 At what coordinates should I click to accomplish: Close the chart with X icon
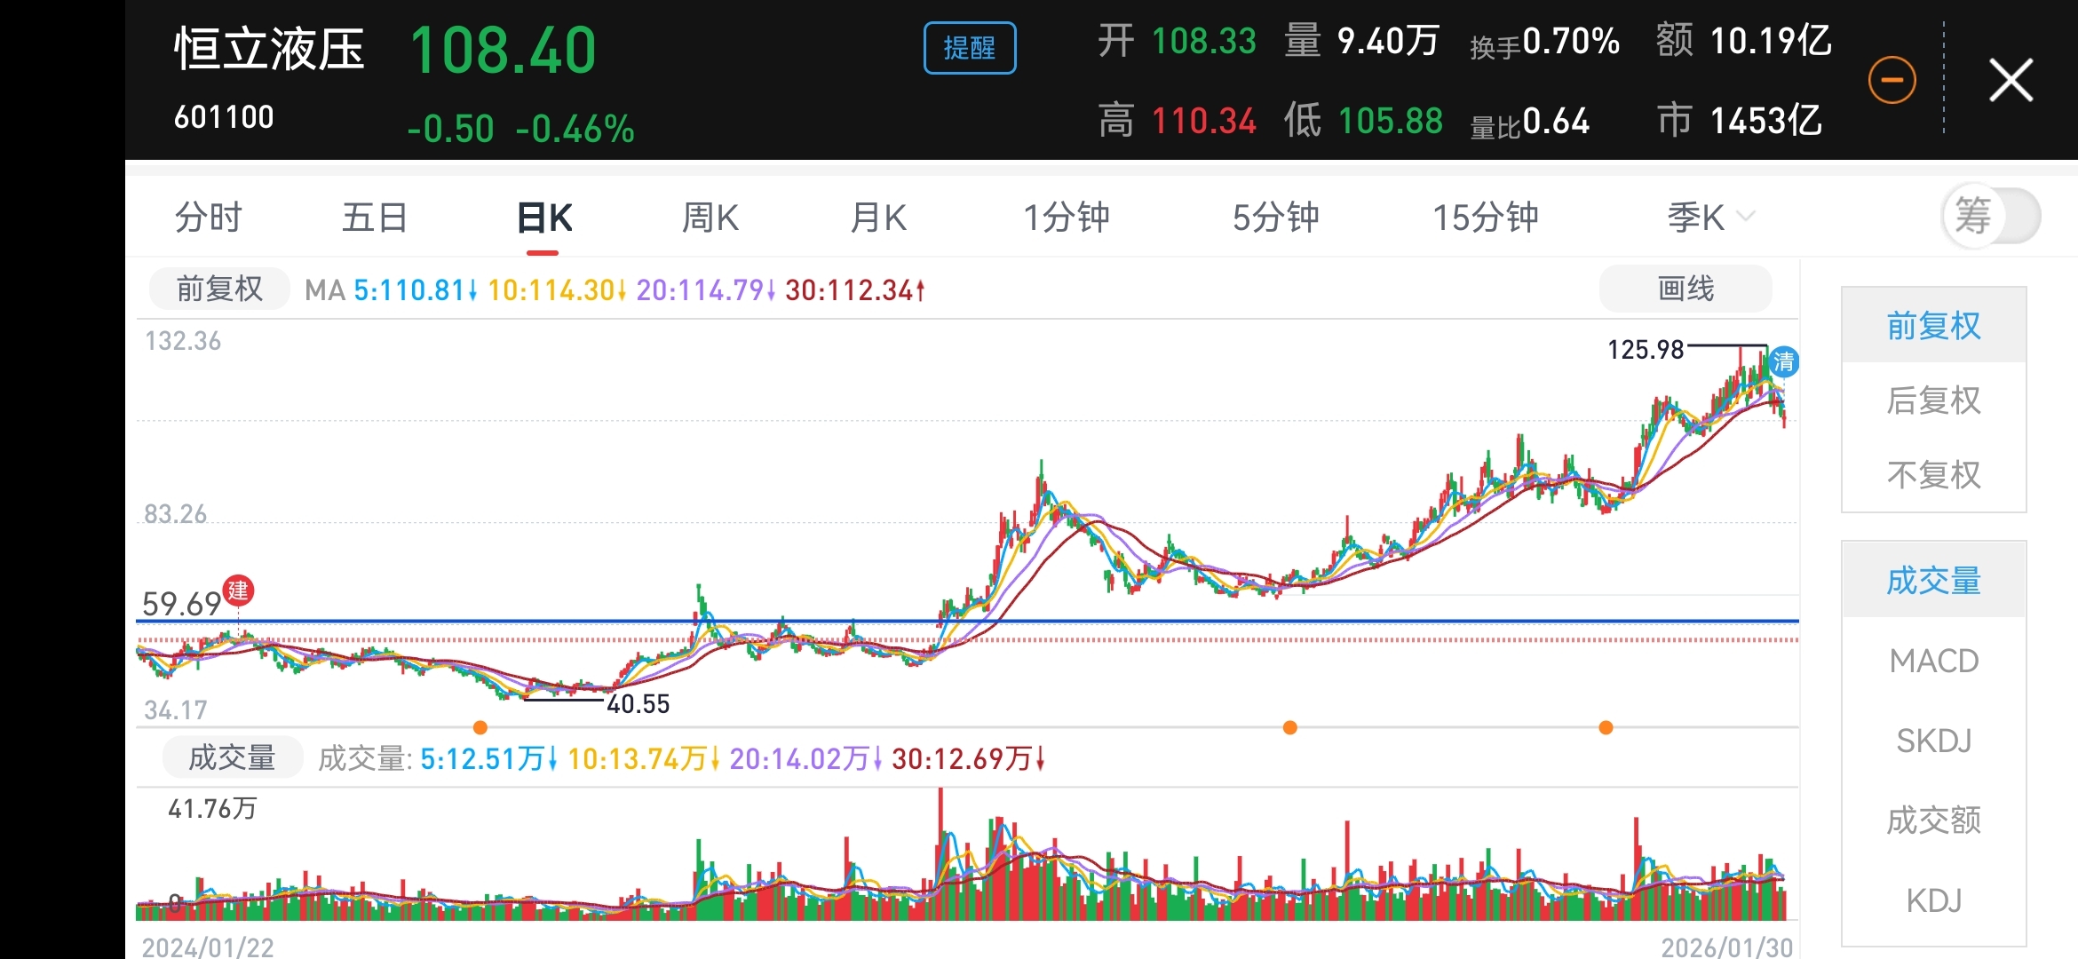pos(2011,81)
